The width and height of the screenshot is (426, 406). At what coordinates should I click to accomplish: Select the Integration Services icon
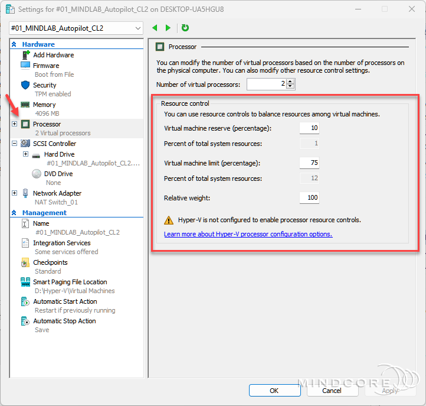[x=25, y=243]
